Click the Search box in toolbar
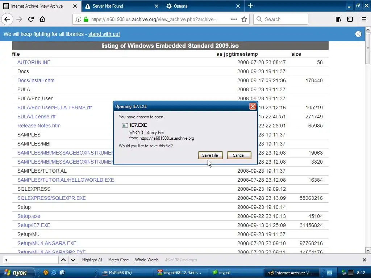The image size is (371, 278). point(281,20)
